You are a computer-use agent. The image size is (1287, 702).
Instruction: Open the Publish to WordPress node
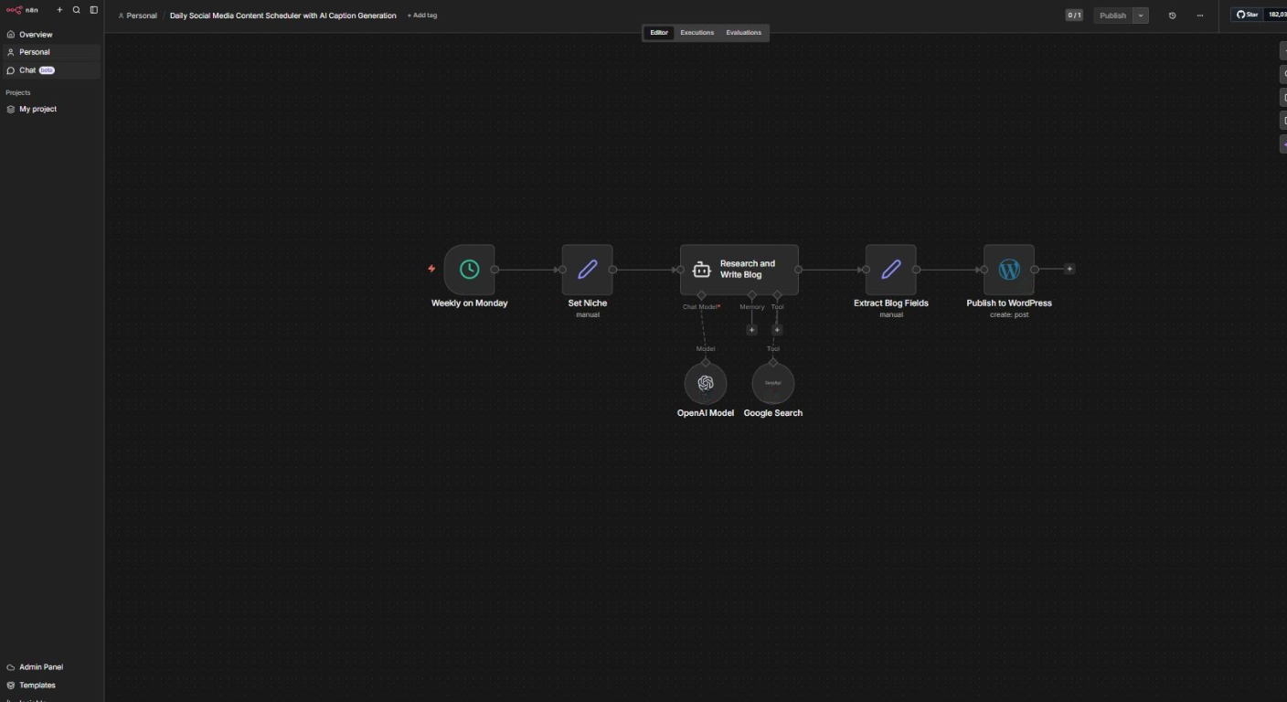[x=1009, y=270]
